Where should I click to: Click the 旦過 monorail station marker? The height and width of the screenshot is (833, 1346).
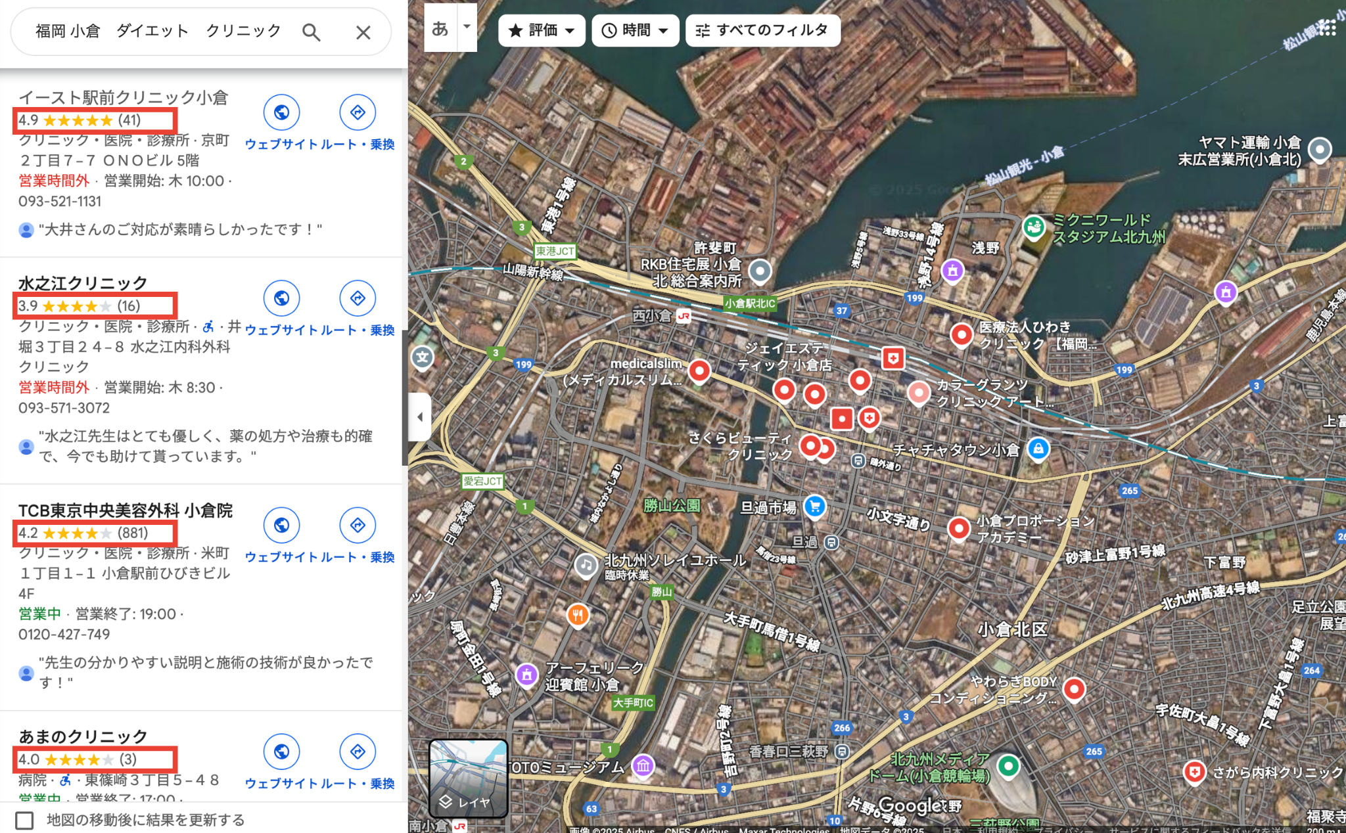point(831,543)
